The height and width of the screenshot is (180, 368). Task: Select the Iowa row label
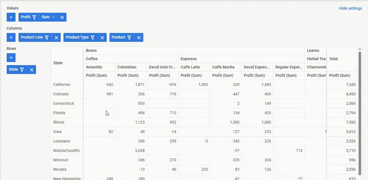pos(67,132)
